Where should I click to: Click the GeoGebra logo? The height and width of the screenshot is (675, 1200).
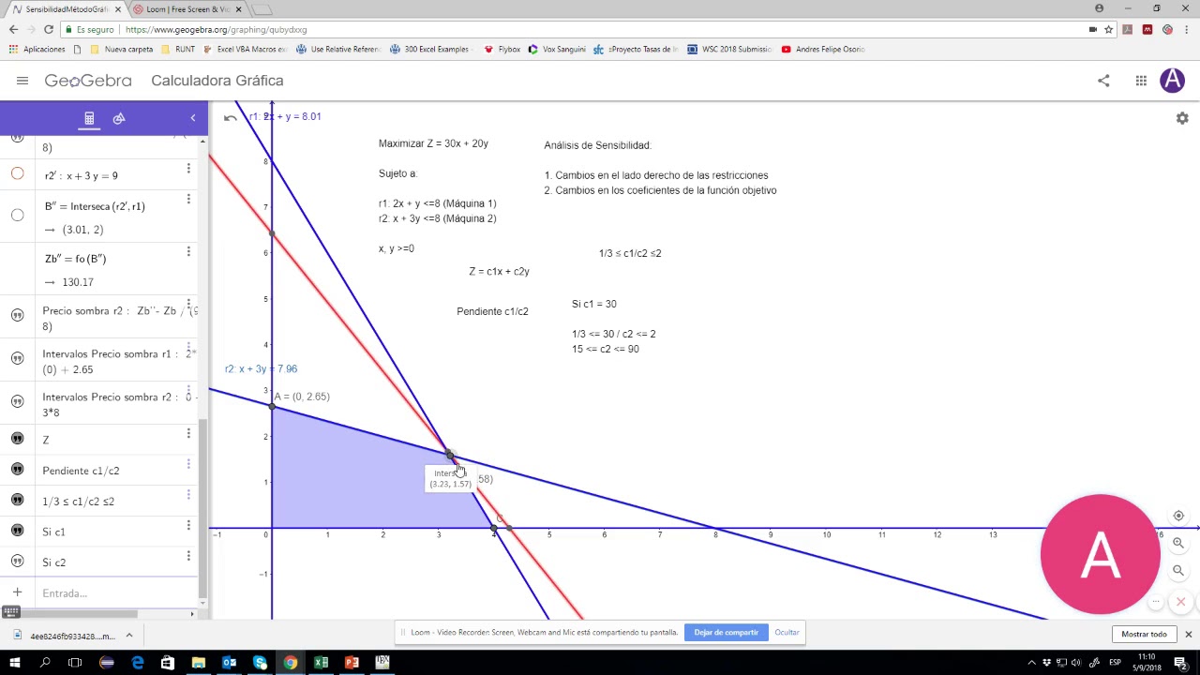(x=88, y=81)
